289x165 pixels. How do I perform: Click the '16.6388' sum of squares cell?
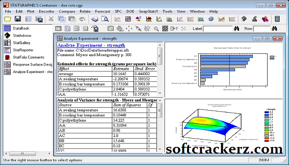tap(130, 110)
